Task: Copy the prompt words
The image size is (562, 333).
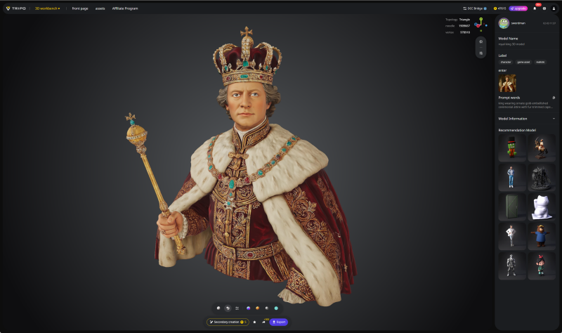Action: pyautogui.click(x=554, y=98)
